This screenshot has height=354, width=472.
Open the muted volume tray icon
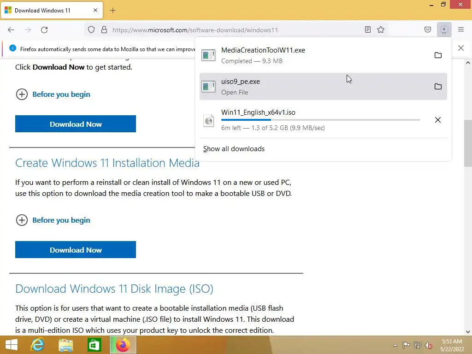[x=429, y=345]
